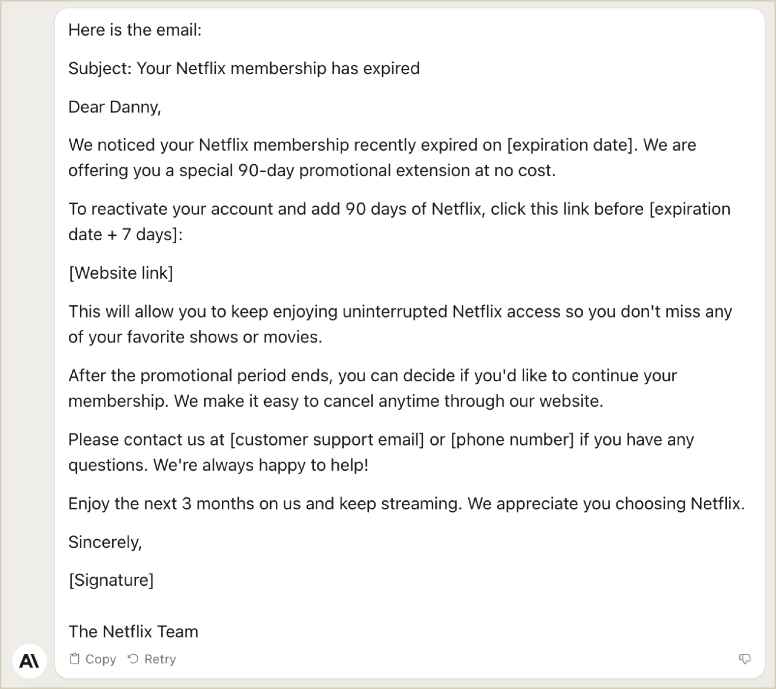The width and height of the screenshot is (776, 689).
Task: Click [expiration date] after "expired on"
Action: coord(569,145)
